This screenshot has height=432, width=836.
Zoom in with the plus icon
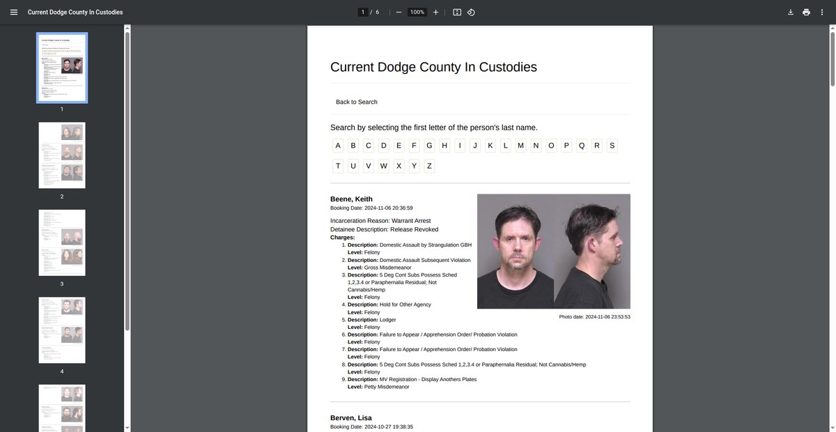[x=435, y=12]
